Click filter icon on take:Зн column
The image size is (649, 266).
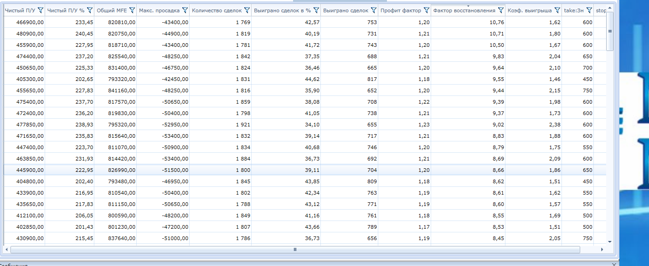tap(589, 10)
